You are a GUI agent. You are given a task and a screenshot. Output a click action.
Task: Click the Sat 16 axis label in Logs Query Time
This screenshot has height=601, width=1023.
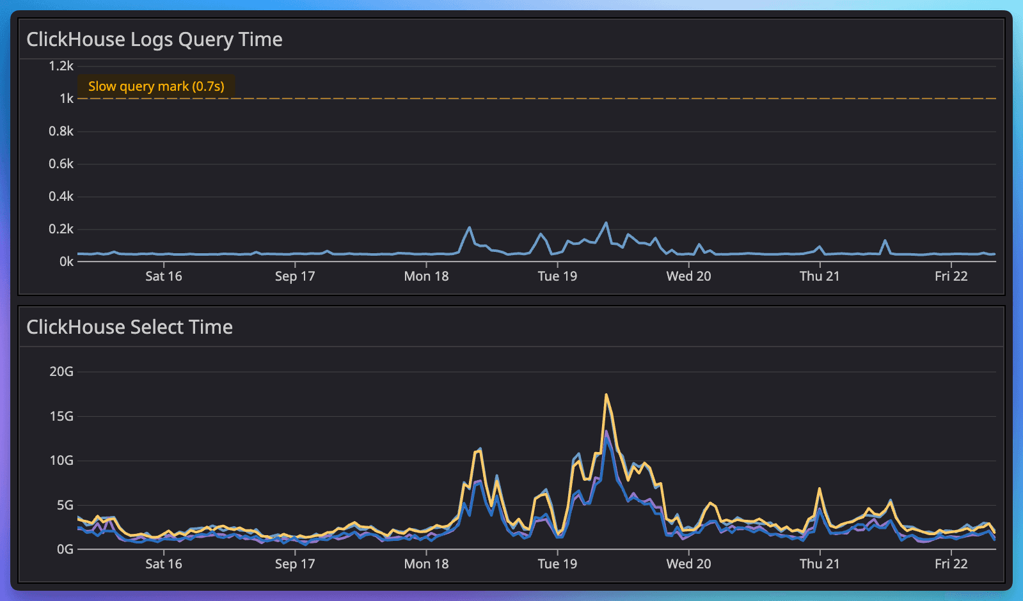164,276
